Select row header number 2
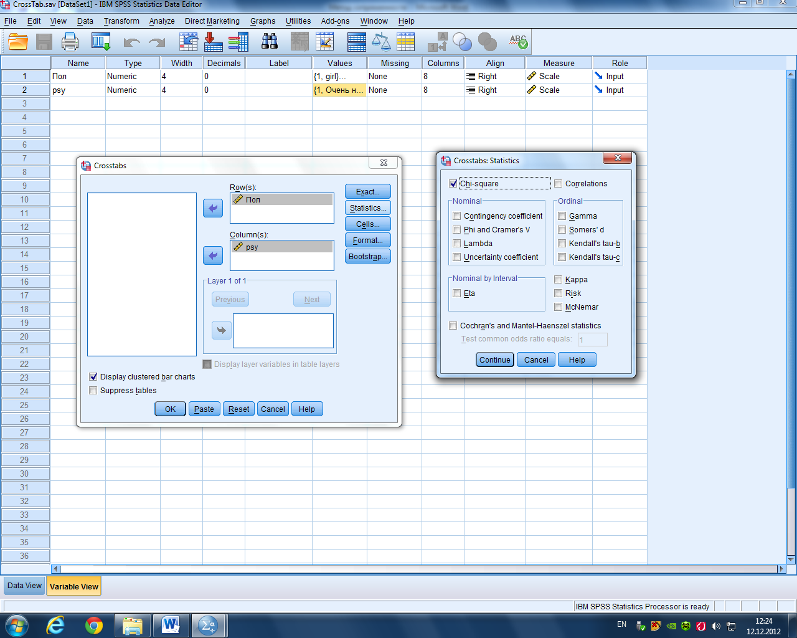Viewport: 797px width, 638px height. click(25, 90)
